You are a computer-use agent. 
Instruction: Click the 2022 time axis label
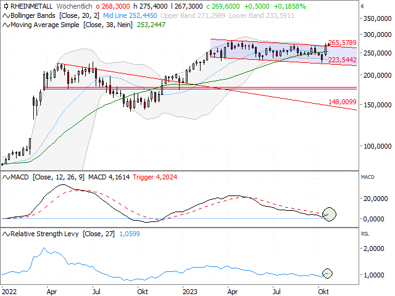pos(9,292)
